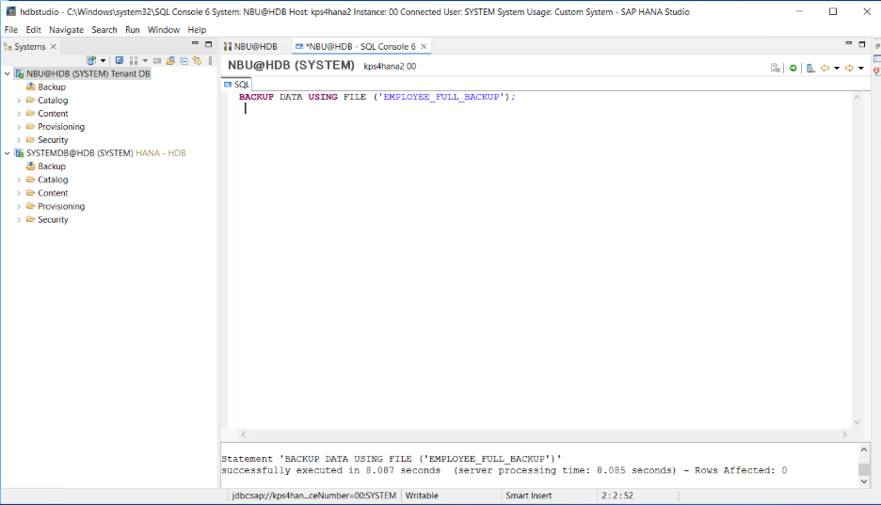Image resolution: width=881 pixels, height=505 pixels.
Task: Click the SQL editor horizontal scroll right arrow
Action: [844, 434]
